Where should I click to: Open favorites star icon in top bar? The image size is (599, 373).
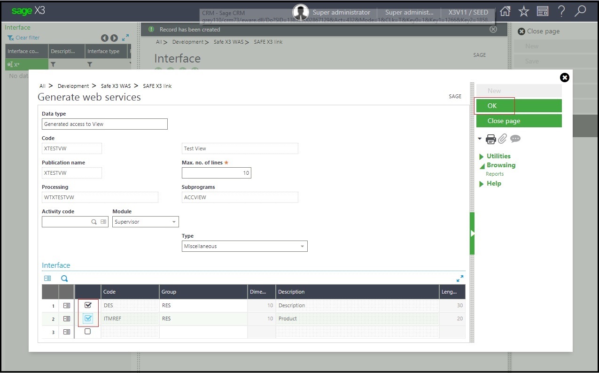(524, 12)
